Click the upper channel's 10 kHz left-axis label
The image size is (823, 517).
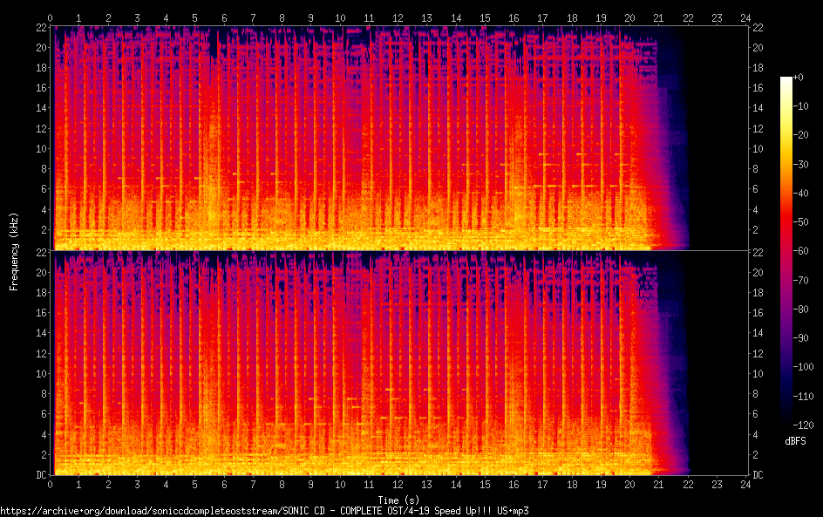(40, 148)
